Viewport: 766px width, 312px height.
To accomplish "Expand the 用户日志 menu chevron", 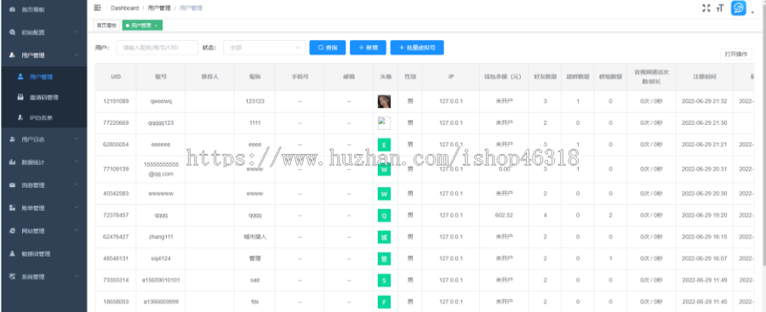I will pyautogui.click(x=77, y=139).
